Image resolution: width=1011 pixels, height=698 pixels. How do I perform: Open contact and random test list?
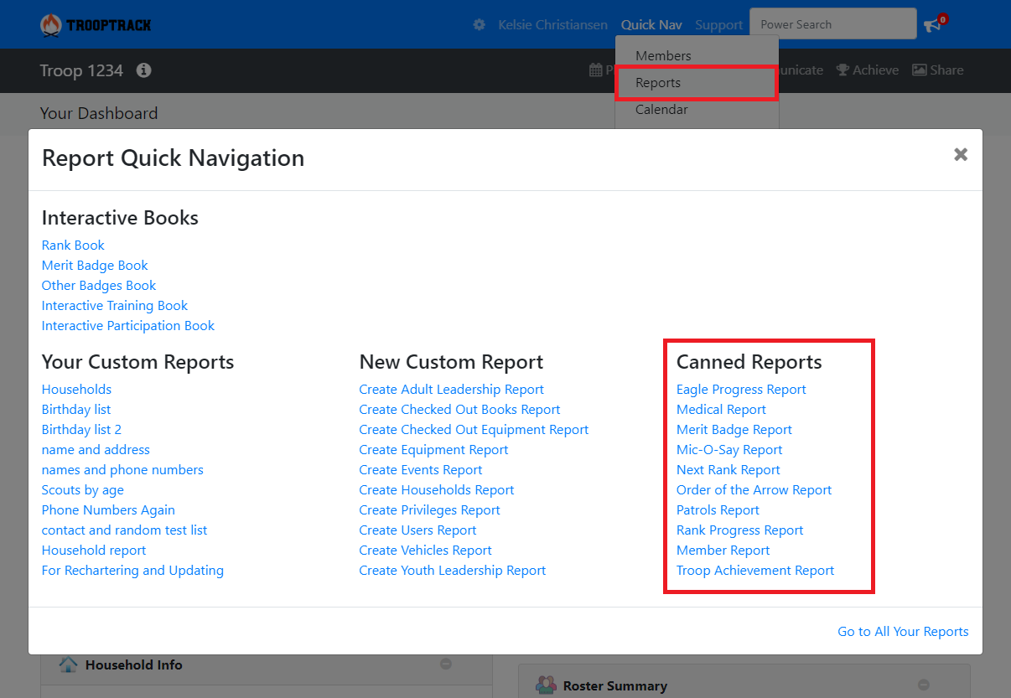coord(124,530)
